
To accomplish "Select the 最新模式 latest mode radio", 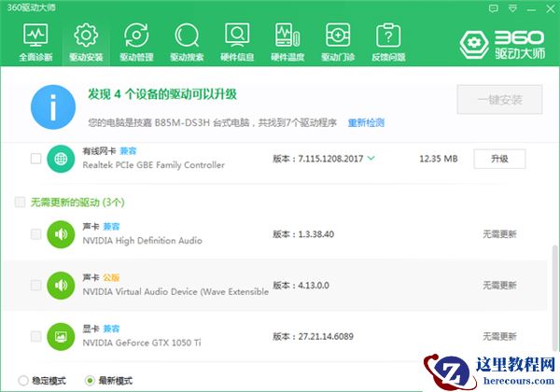I will click(90, 381).
